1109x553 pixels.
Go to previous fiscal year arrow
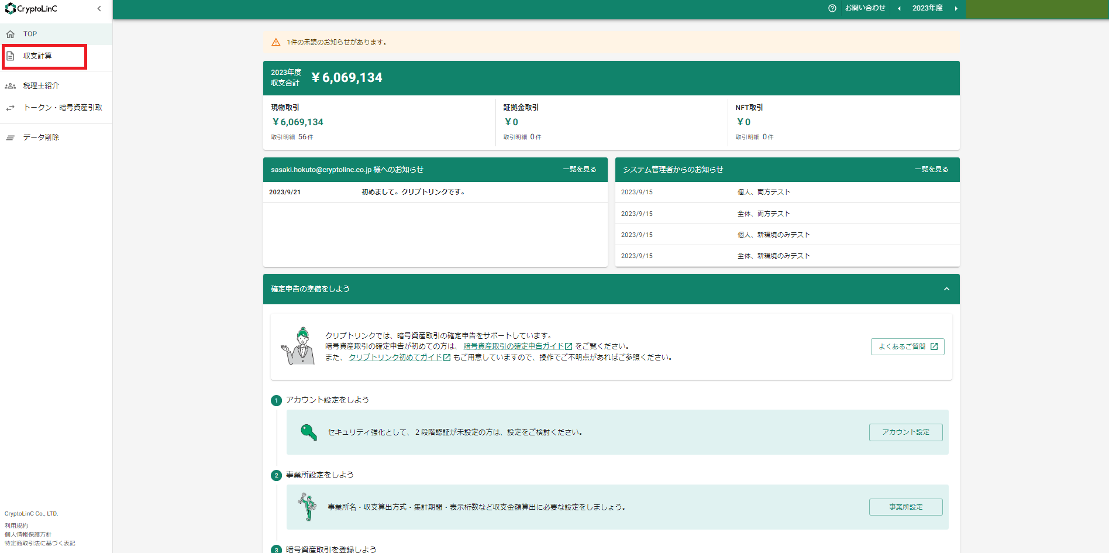click(x=899, y=8)
